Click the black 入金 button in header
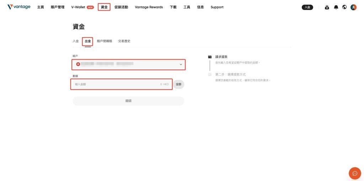Screen dimensions: 364x181 pyautogui.click(x=307, y=7)
